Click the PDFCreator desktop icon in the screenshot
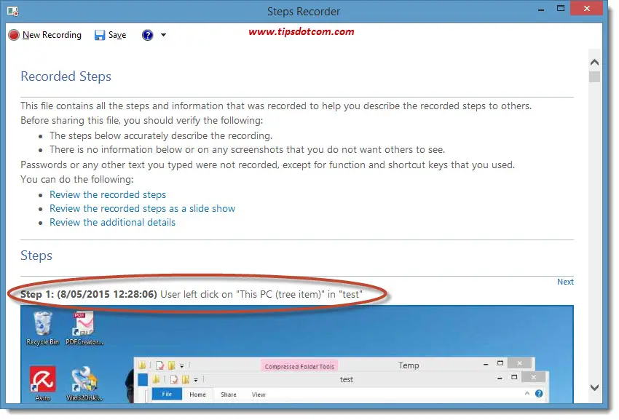The image size is (619, 420). 84,328
